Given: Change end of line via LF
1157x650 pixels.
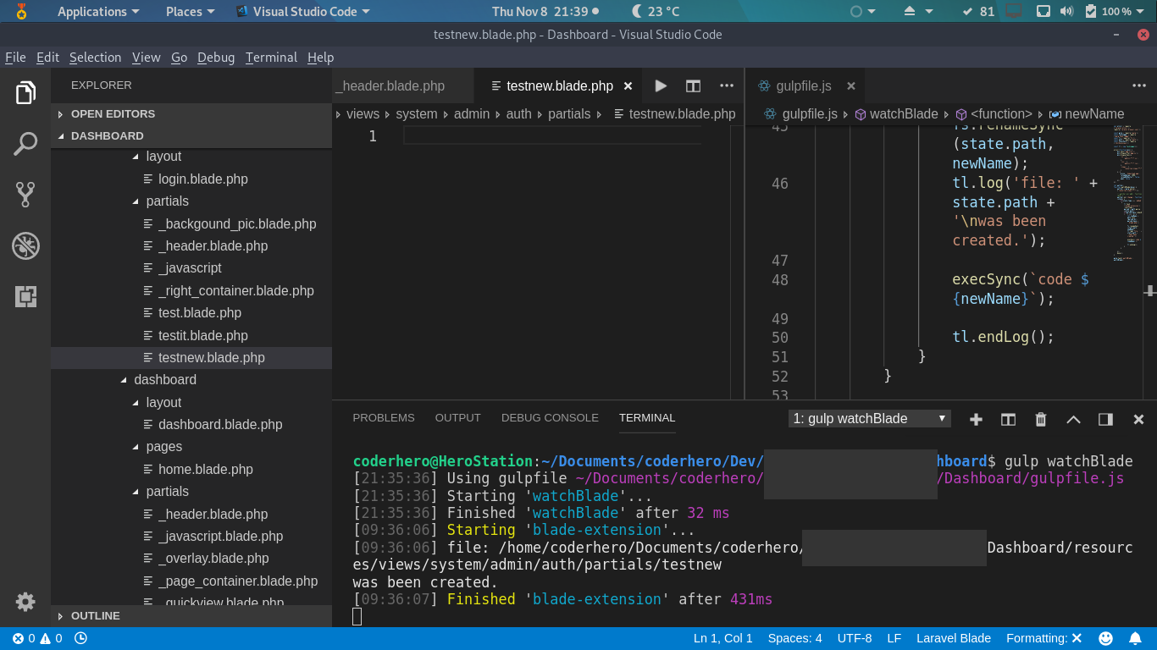Looking at the screenshot, I should [894, 638].
